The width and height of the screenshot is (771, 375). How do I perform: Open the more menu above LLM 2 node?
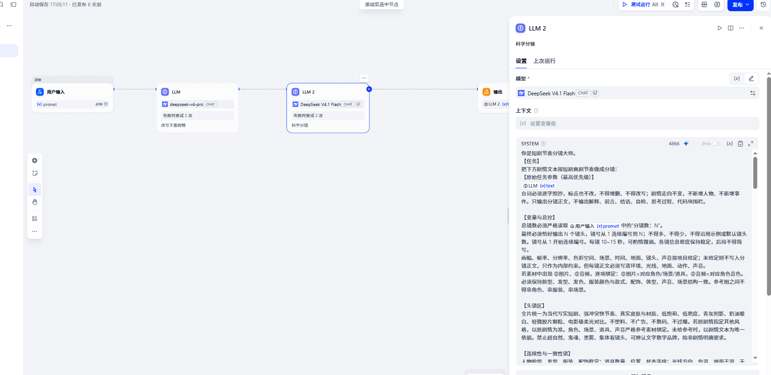[364, 78]
